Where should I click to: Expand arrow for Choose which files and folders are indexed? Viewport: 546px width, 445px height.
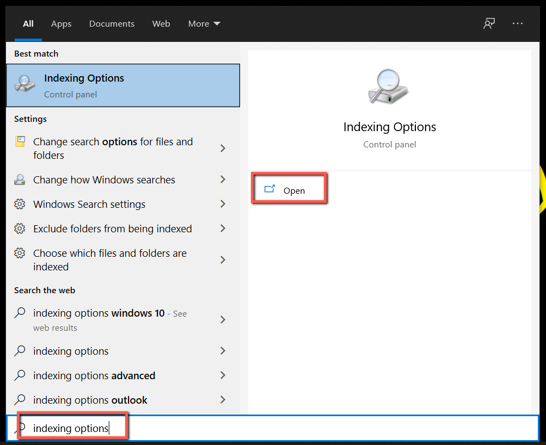tap(223, 260)
